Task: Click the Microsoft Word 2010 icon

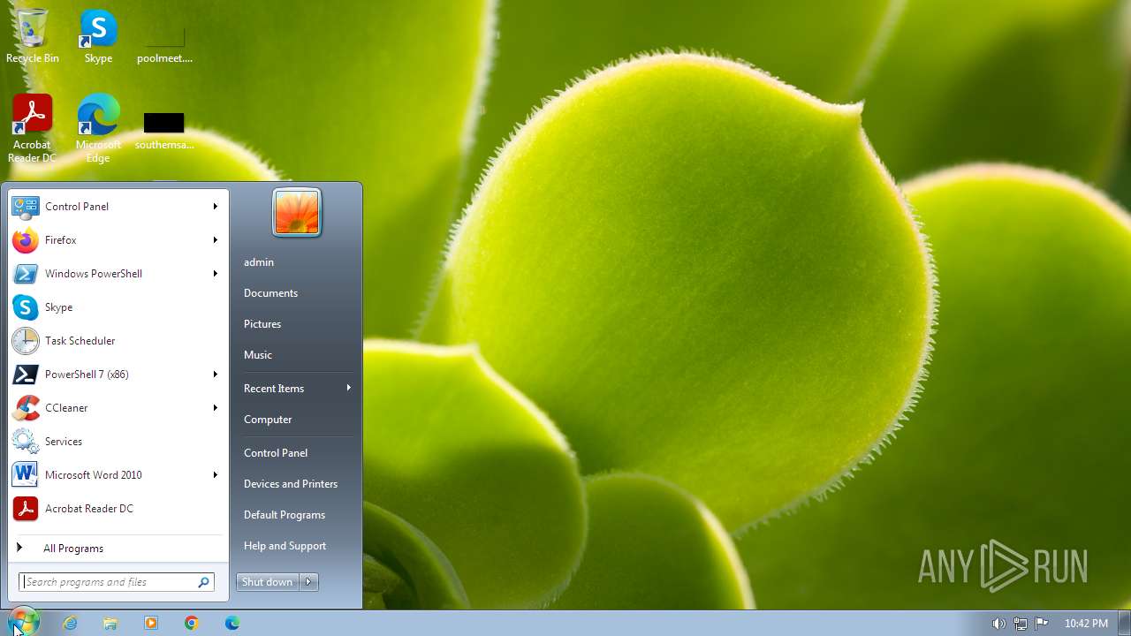Action: [26, 475]
